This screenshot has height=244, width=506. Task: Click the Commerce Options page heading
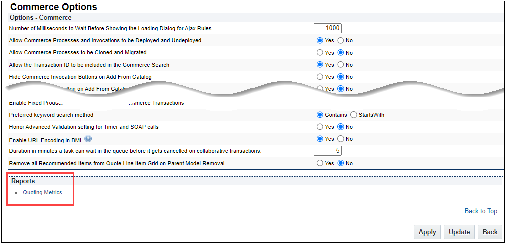point(54,7)
